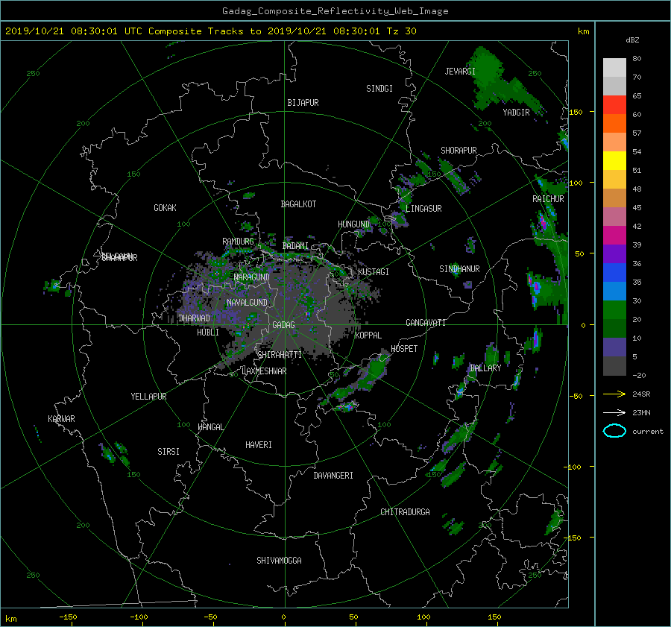Click the KUSTAGI city label

pyautogui.click(x=374, y=272)
